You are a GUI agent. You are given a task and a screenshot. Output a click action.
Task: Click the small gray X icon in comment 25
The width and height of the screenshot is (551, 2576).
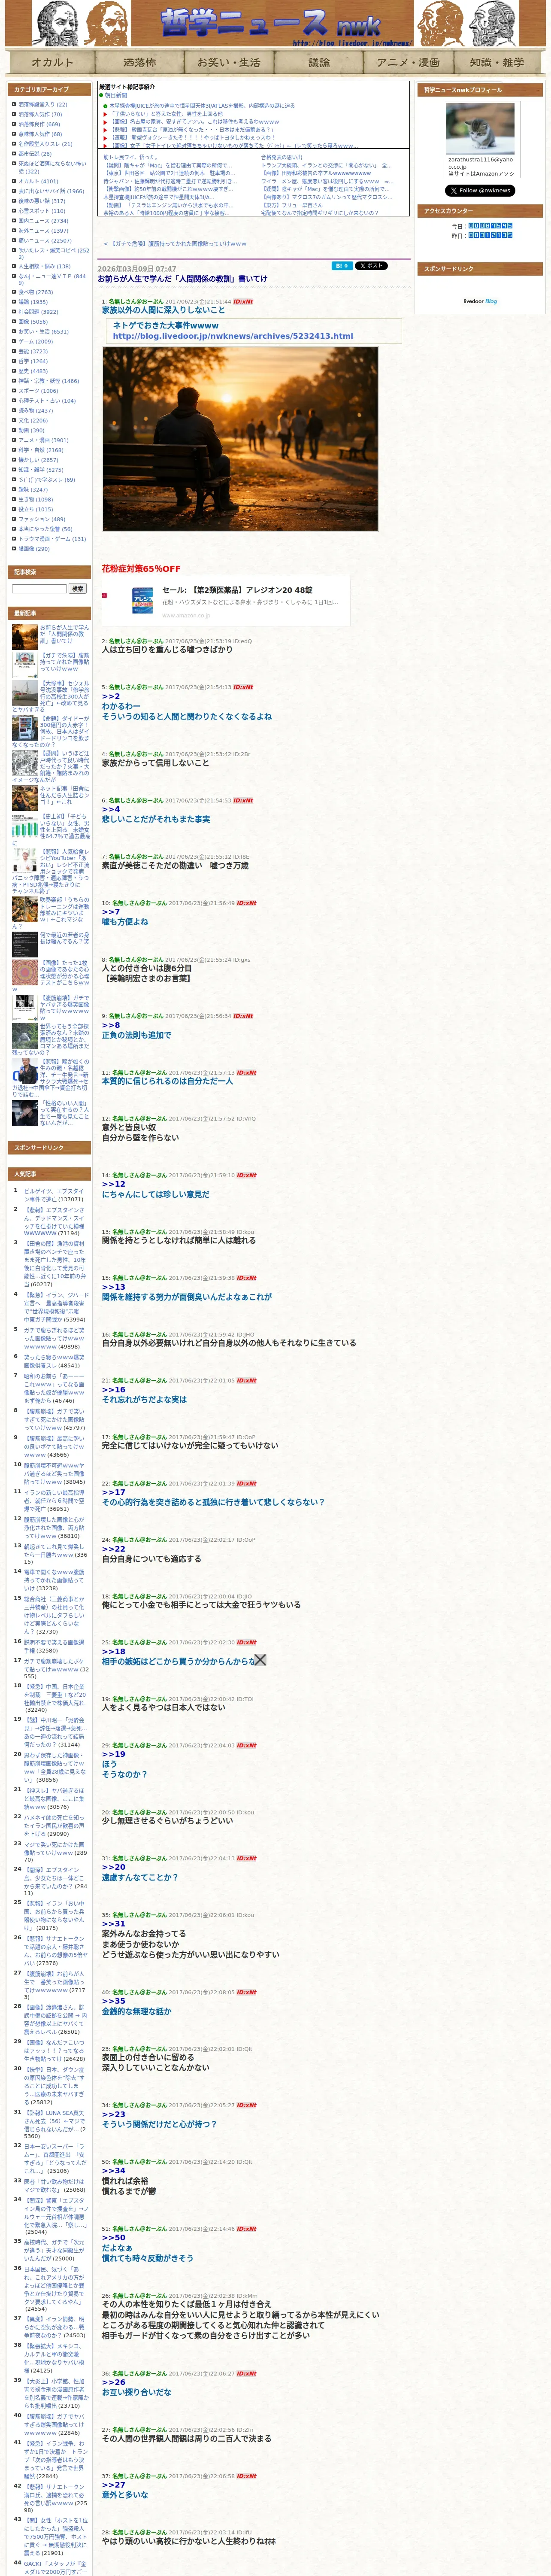click(260, 1660)
